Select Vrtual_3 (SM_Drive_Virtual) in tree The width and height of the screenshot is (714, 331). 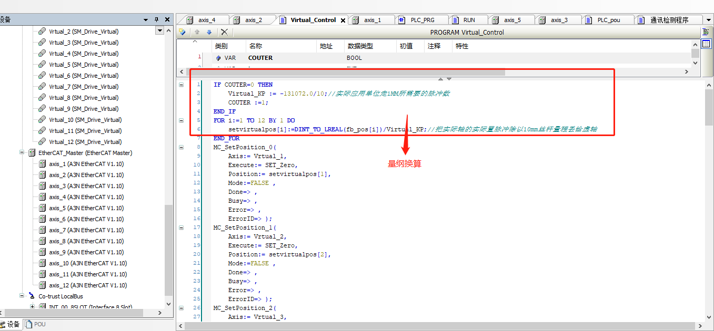tap(84, 43)
